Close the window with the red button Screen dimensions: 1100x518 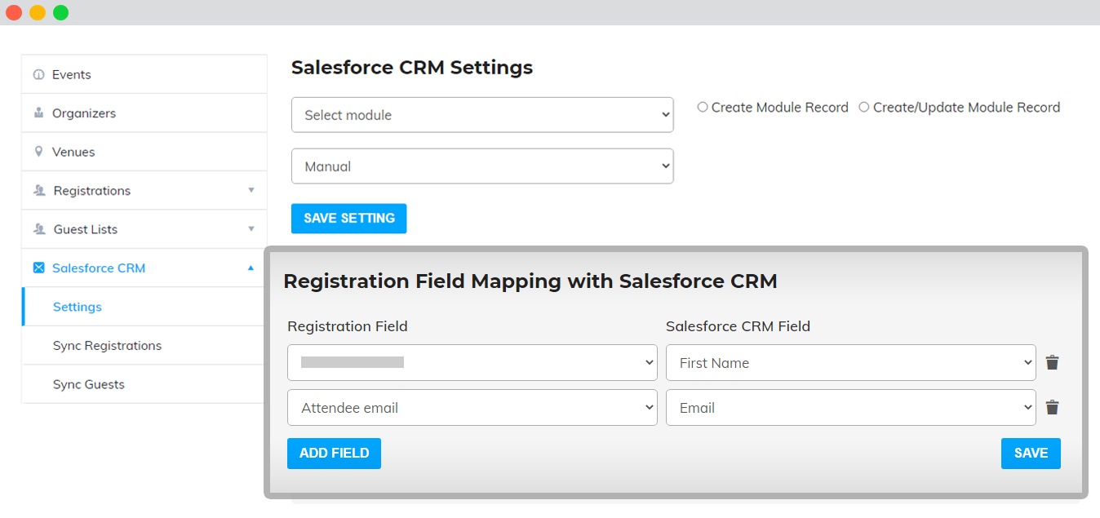pos(14,12)
